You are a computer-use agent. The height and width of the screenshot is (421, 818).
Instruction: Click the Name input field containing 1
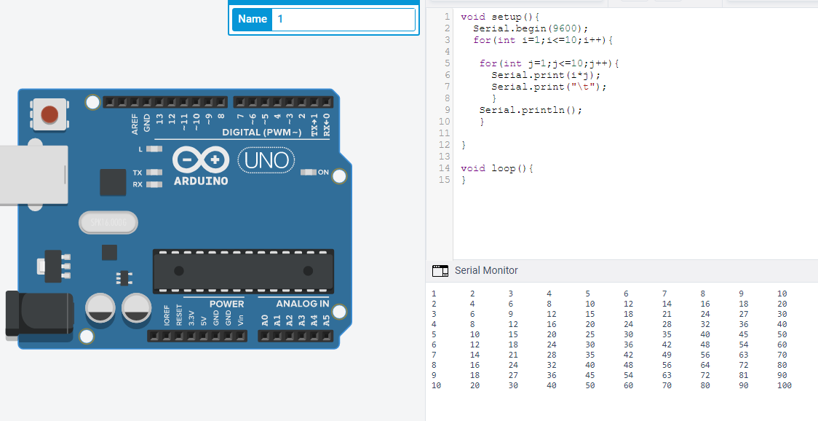coord(344,20)
